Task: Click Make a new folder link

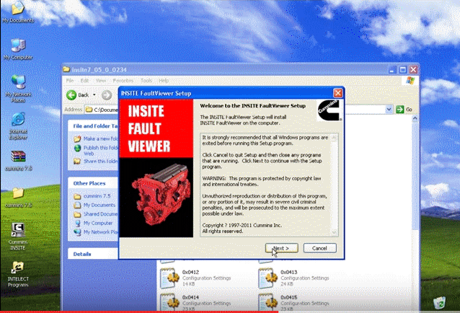Action: pos(96,138)
